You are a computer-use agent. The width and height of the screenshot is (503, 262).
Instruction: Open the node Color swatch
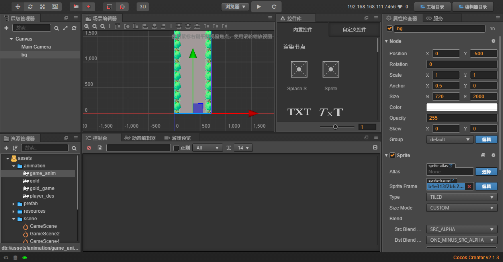462,107
